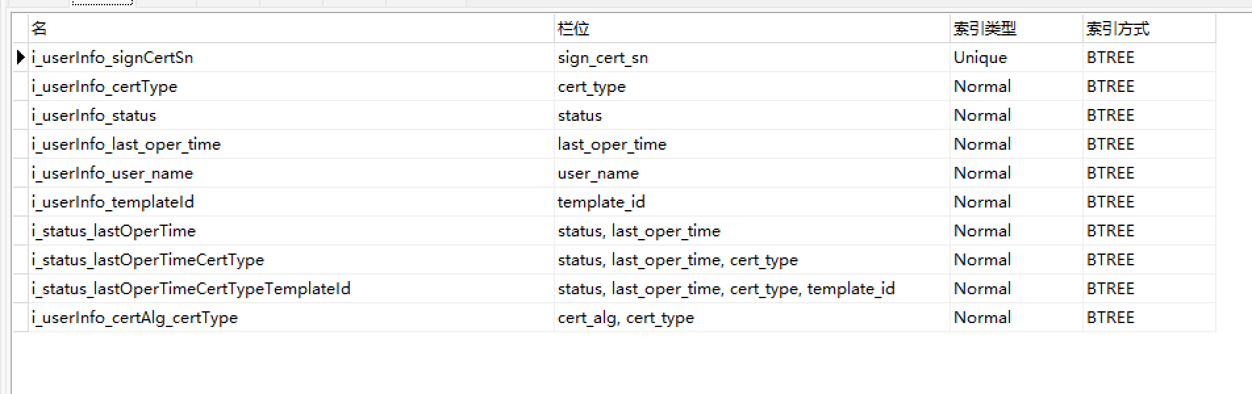Screen dimensions: 1252x394
Task: Click the Unique index type cell
Action: (x=1016, y=58)
